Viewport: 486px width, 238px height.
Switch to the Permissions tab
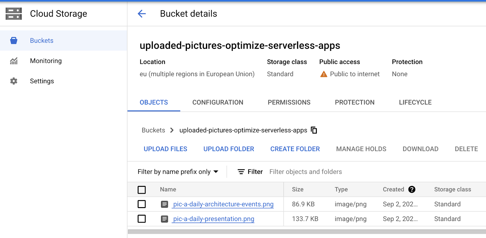[289, 102]
